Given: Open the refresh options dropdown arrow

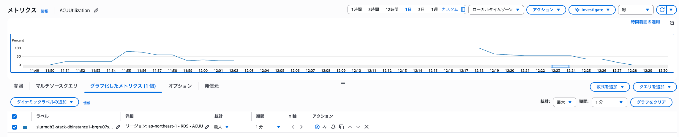Looking at the screenshot, I should (x=671, y=10).
